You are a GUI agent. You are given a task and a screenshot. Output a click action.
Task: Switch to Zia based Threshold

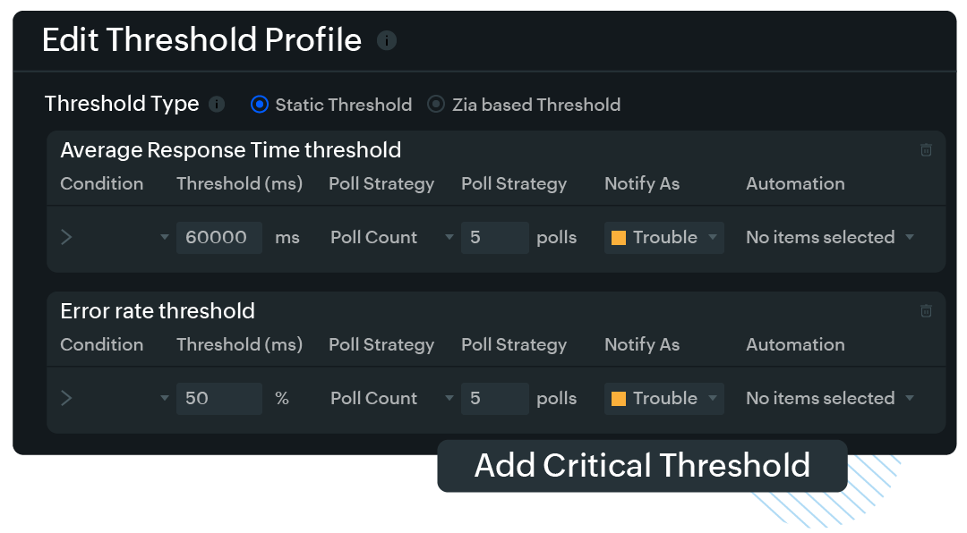(x=436, y=104)
